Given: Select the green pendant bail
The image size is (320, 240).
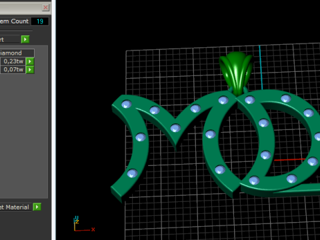Looking at the screenshot, I should (x=236, y=73).
